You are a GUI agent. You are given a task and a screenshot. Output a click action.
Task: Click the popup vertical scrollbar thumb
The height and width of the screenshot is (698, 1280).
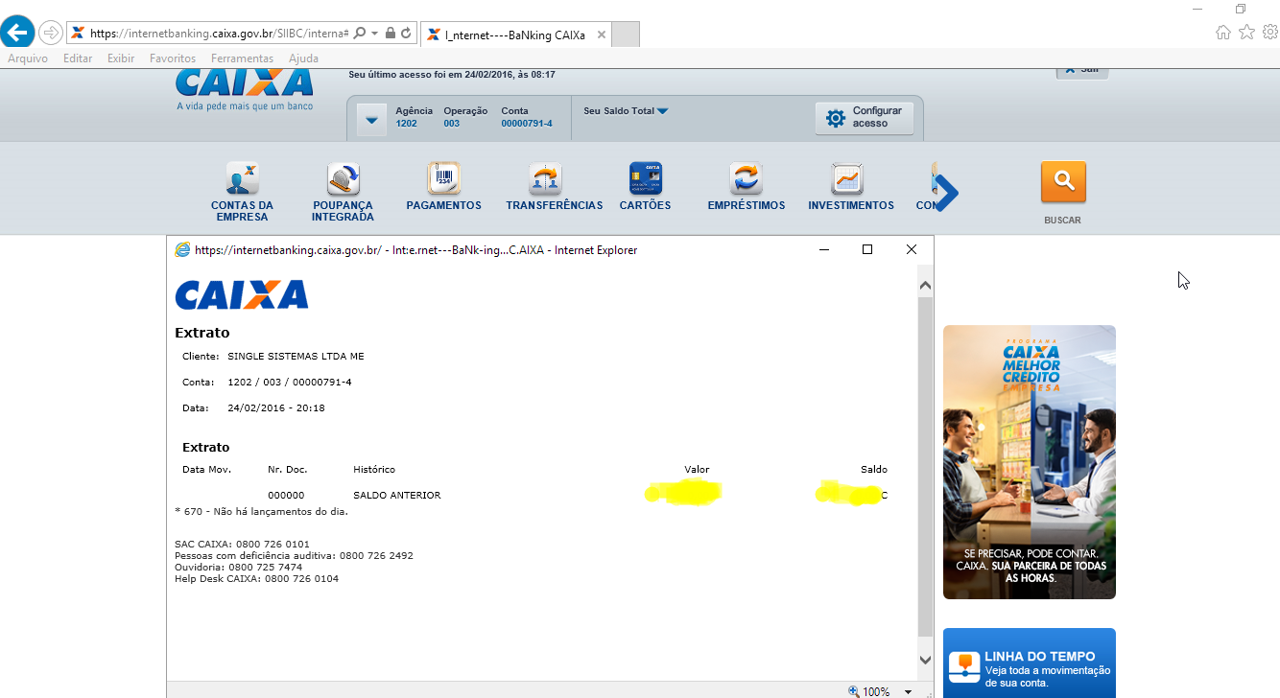point(926,466)
